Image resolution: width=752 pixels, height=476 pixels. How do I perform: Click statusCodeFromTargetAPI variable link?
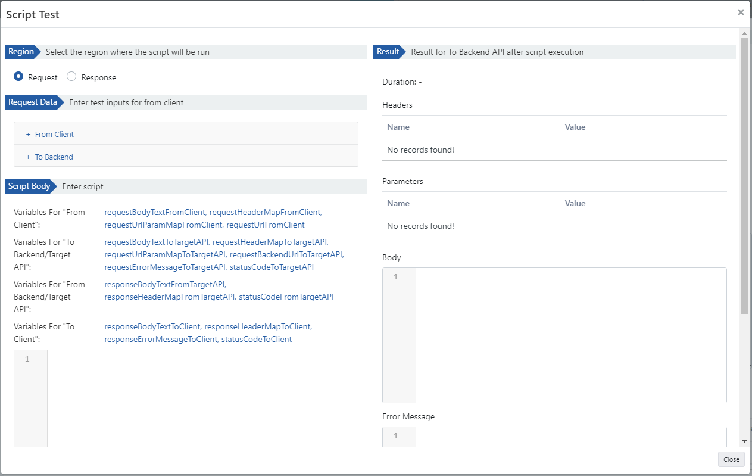(286, 297)
